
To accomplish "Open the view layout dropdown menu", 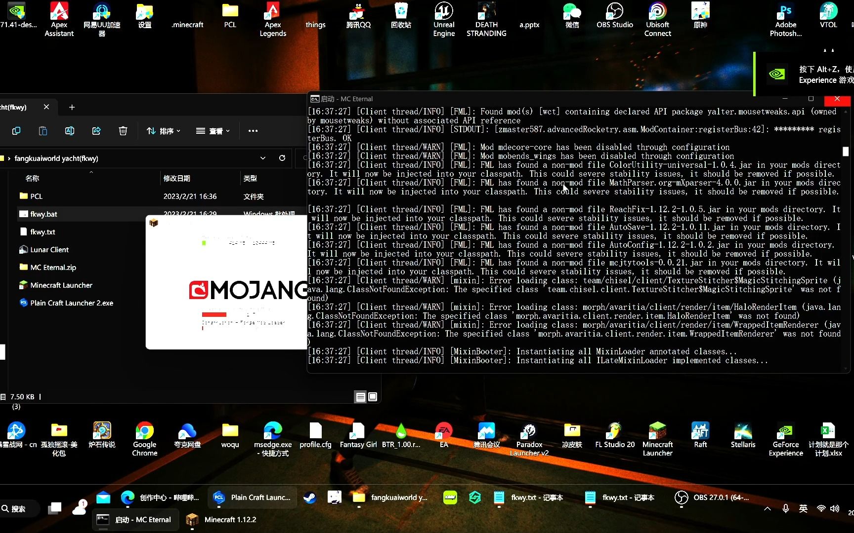I will pos(213,131).
